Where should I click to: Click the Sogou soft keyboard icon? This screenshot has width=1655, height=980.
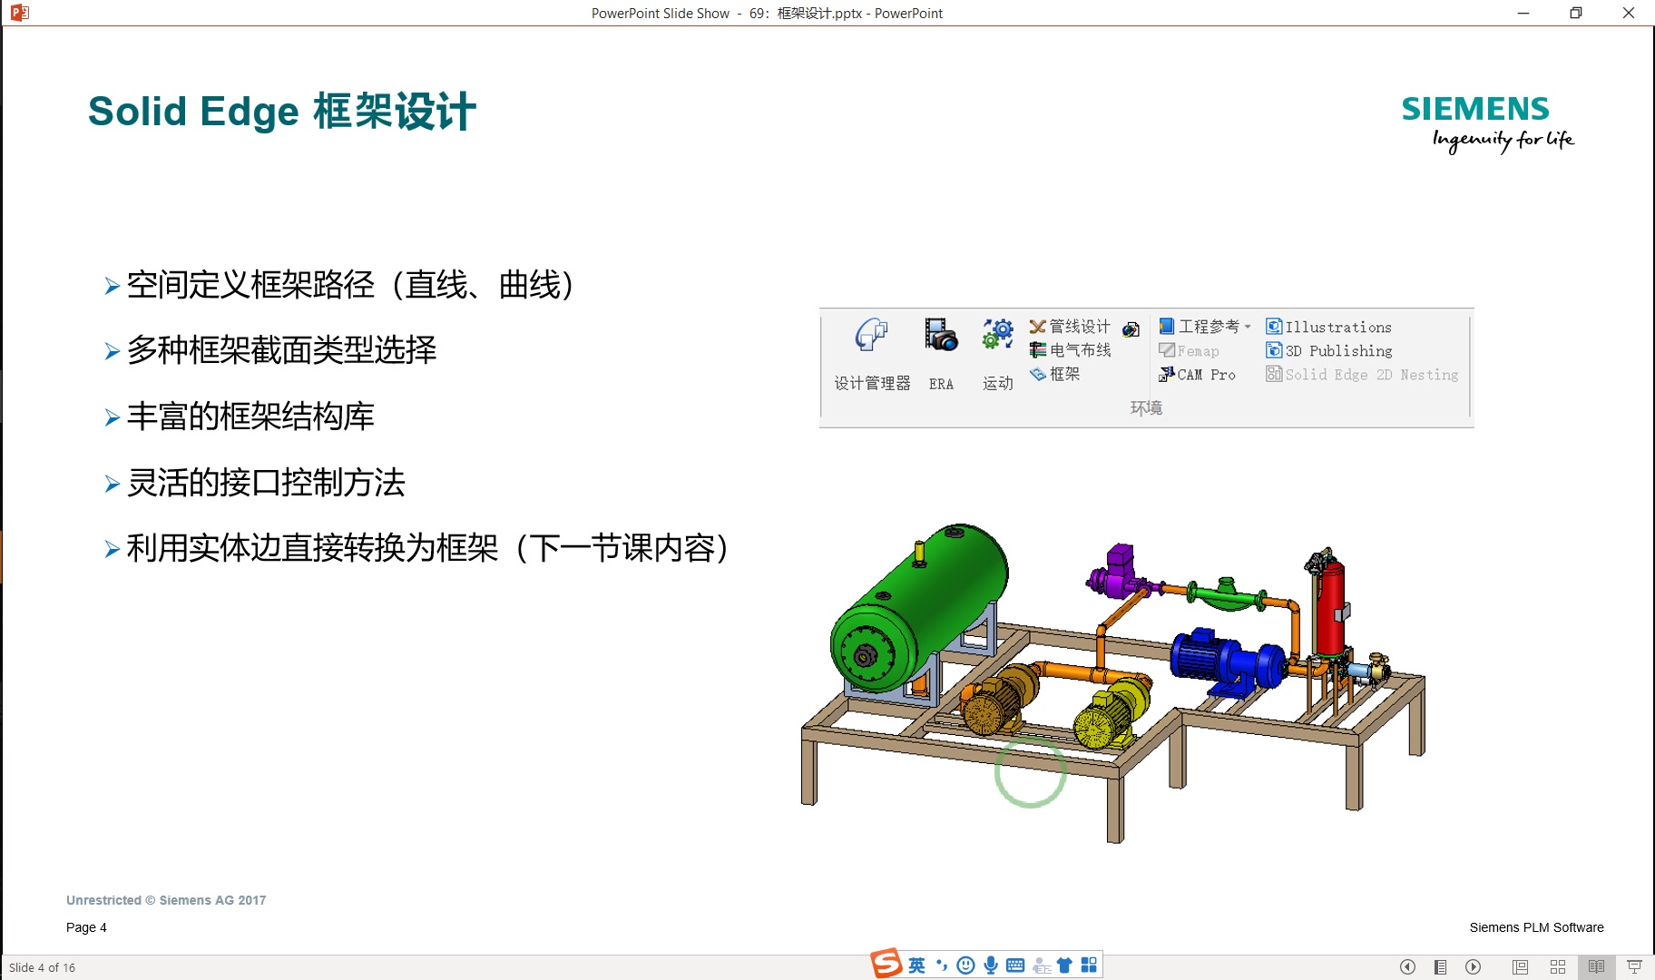[x=1015, y=965]
